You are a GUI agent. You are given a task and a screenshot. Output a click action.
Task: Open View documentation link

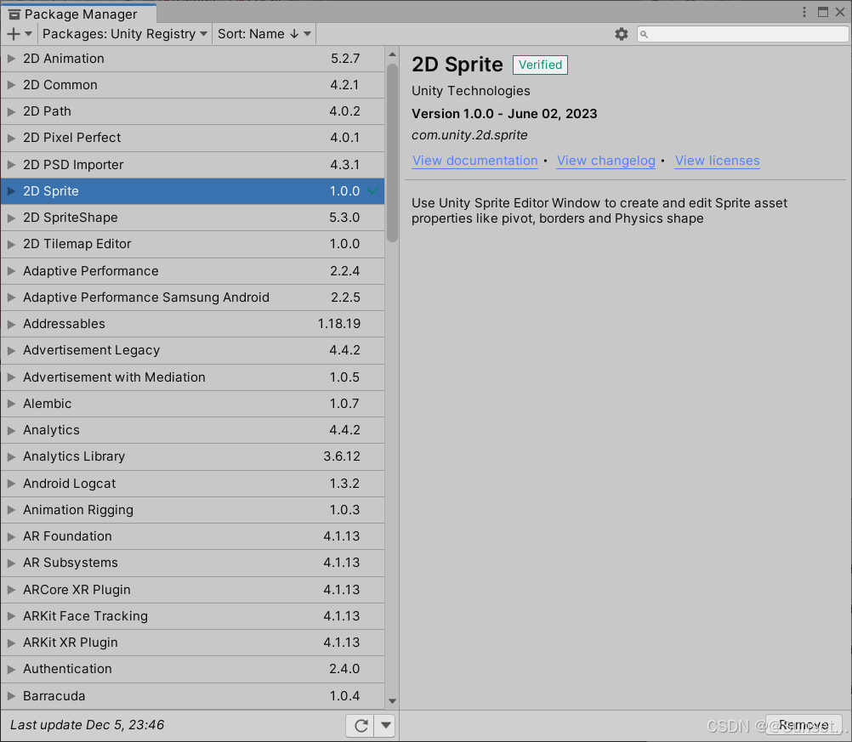click(474, 161)
